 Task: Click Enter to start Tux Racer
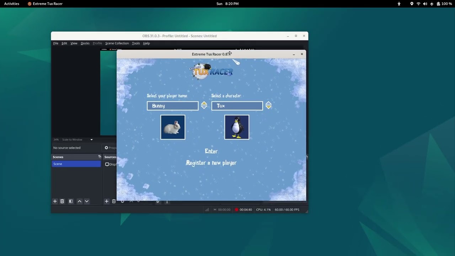211,151
